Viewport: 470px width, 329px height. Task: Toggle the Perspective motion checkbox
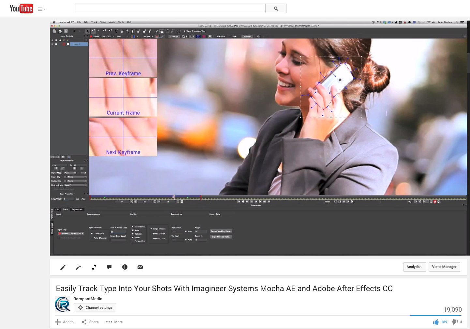pos(139,241)
